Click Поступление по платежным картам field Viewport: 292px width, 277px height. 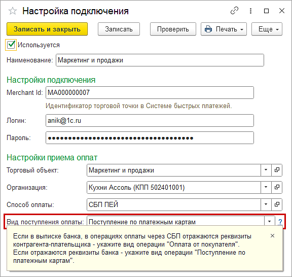click(x=175, y=221)
